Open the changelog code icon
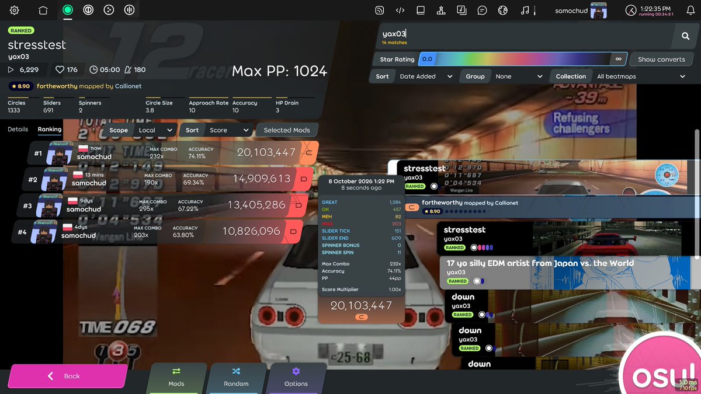 click(400, 11)
